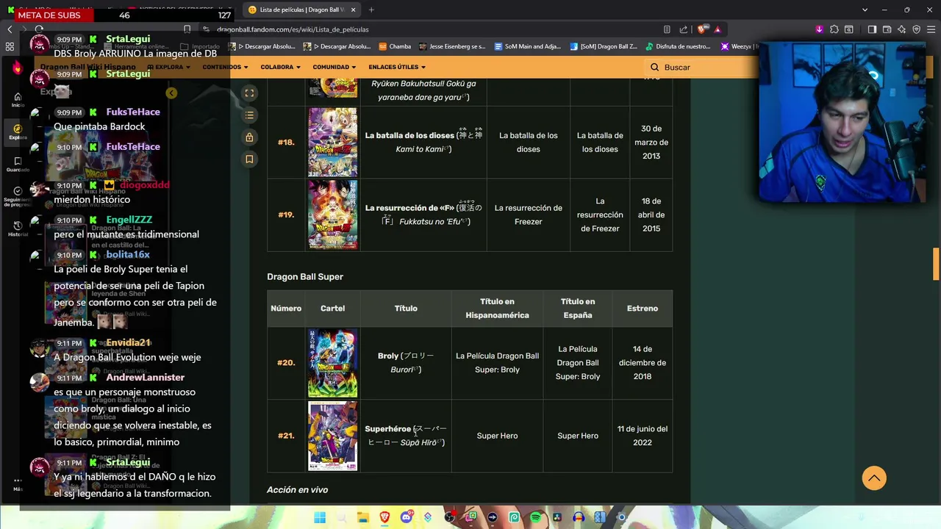
Task: Open the La resurrección de F poster
Action: pos(333,215)
